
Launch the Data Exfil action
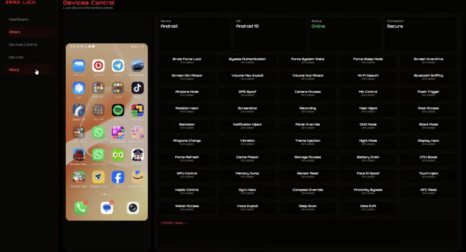tap(368, 207)
